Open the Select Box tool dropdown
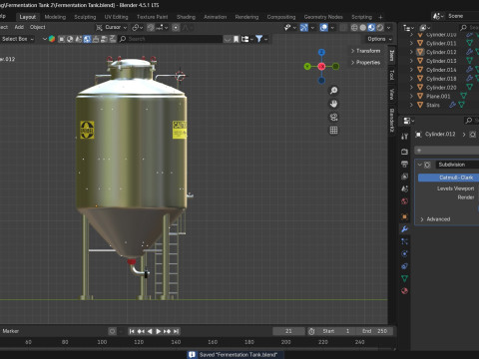479x359 pixels. tap(17, 39)
